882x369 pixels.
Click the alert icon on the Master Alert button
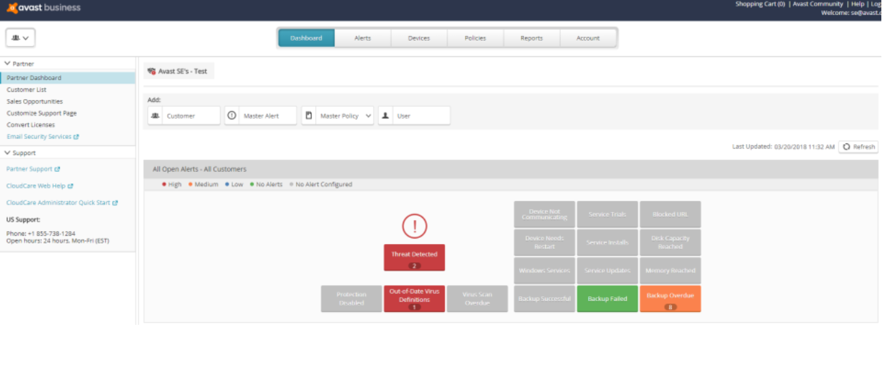tap(231, 116)
